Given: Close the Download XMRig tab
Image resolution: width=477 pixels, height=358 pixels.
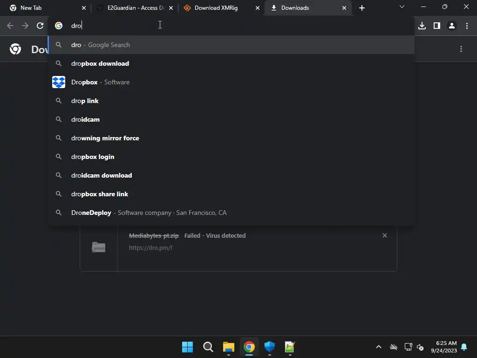Looking at the screenshot, I should coord(258,8).
